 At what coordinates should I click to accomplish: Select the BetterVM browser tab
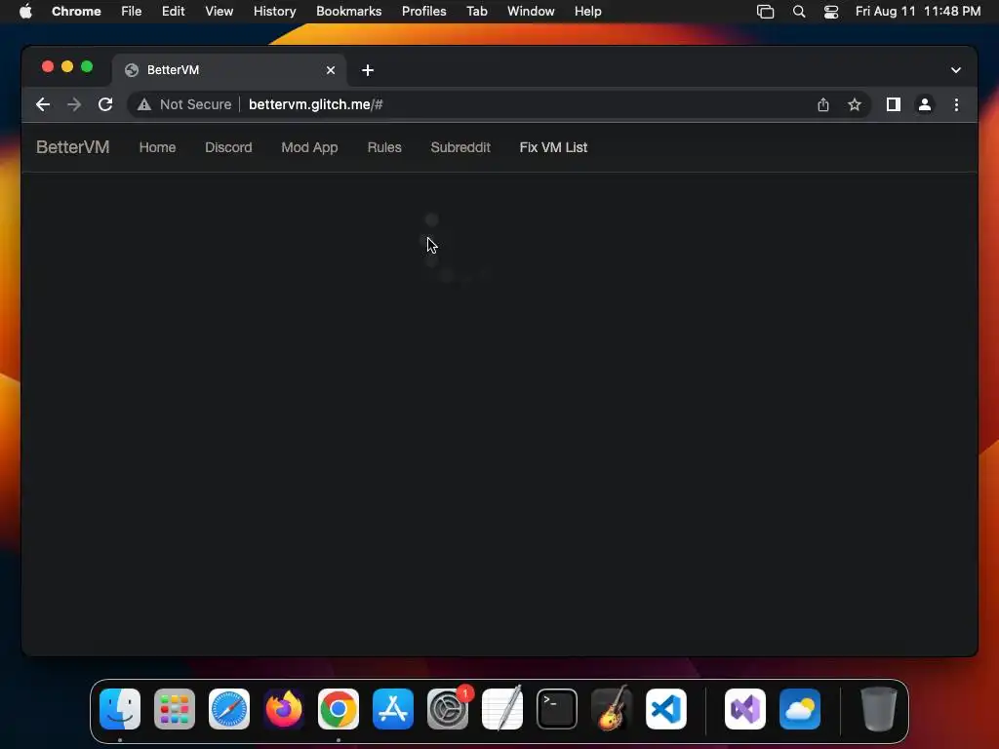point(229,70)
